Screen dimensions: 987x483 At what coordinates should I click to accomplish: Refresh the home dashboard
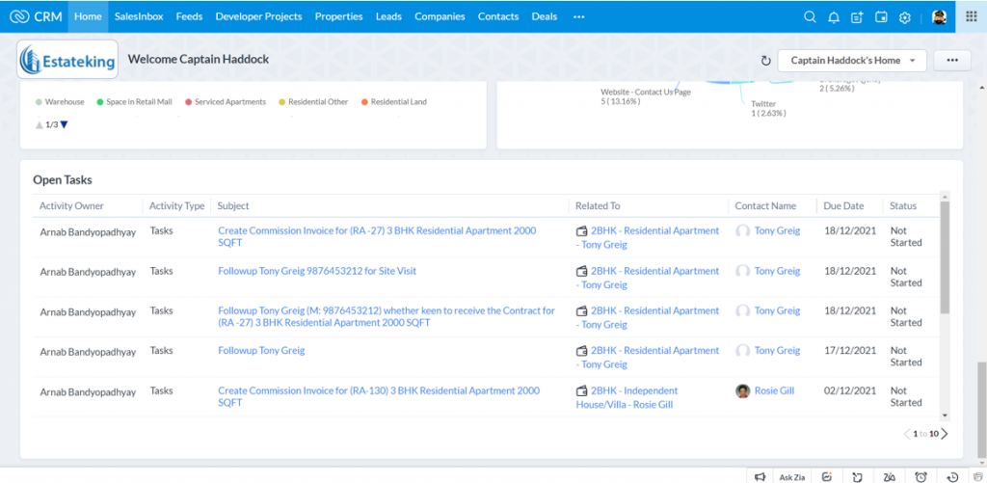[x=765, y=61]
